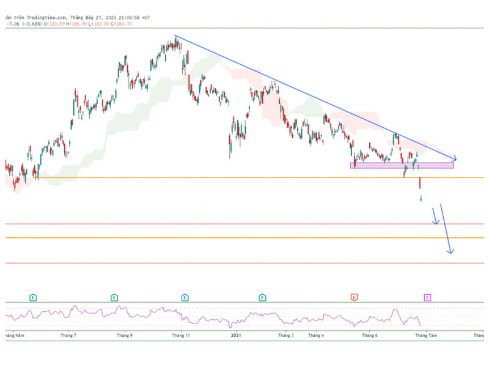The width and height of the screenshot is (489, 367).
Task: Open leftmost green earnings marker near Tháng Năm
Action: point(33,297)
